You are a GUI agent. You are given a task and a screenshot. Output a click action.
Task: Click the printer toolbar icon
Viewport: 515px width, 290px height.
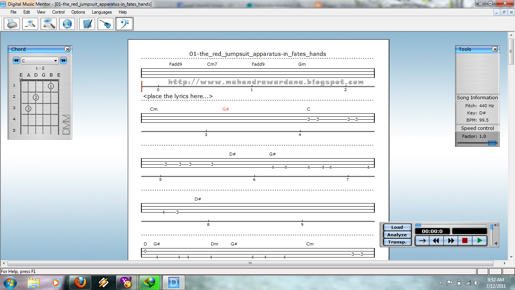pyautogui.click(x=12, y=24)
